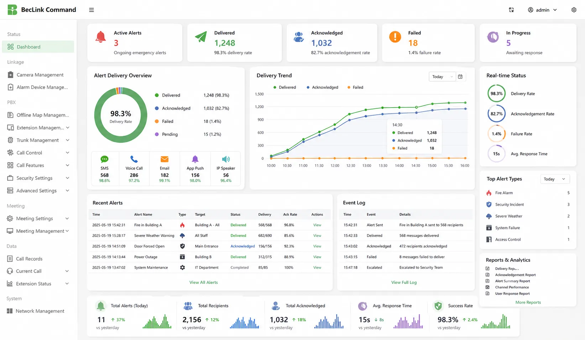Click the Active Alerts bell icon

click(101, 37)
